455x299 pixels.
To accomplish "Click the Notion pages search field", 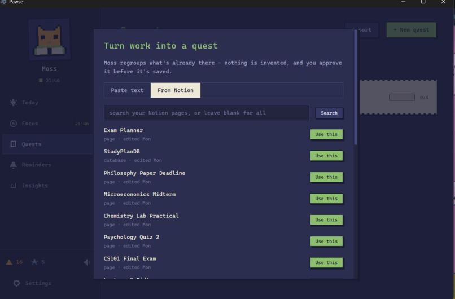I will click(207, 113).
